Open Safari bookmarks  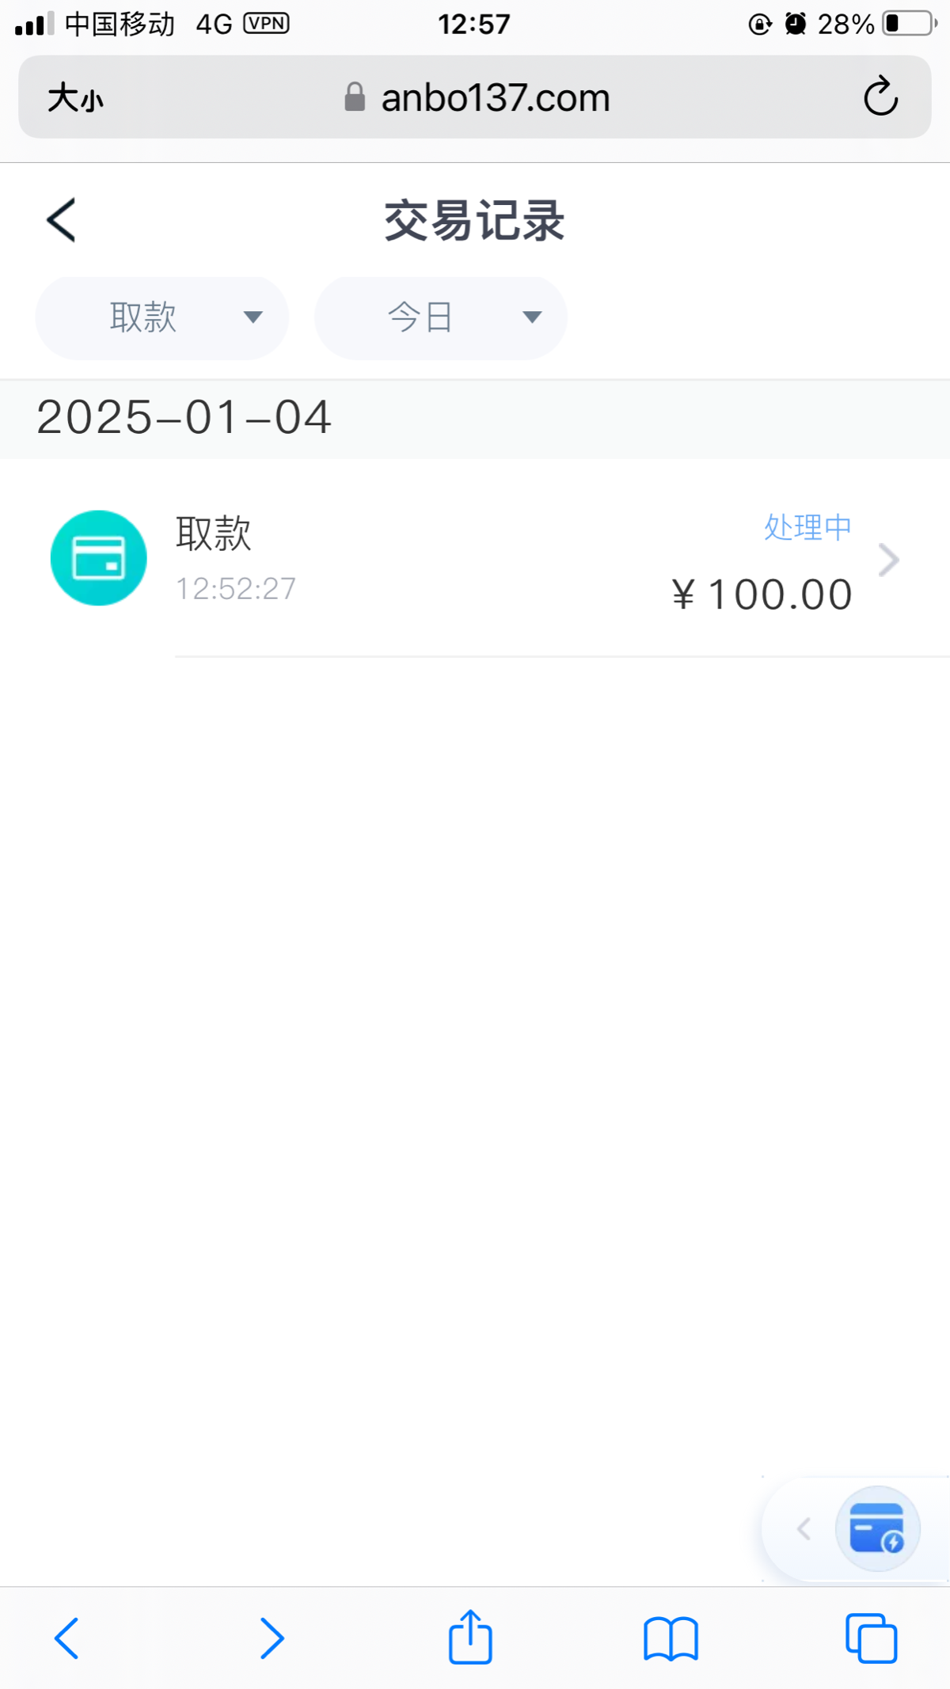(671, 1638)
